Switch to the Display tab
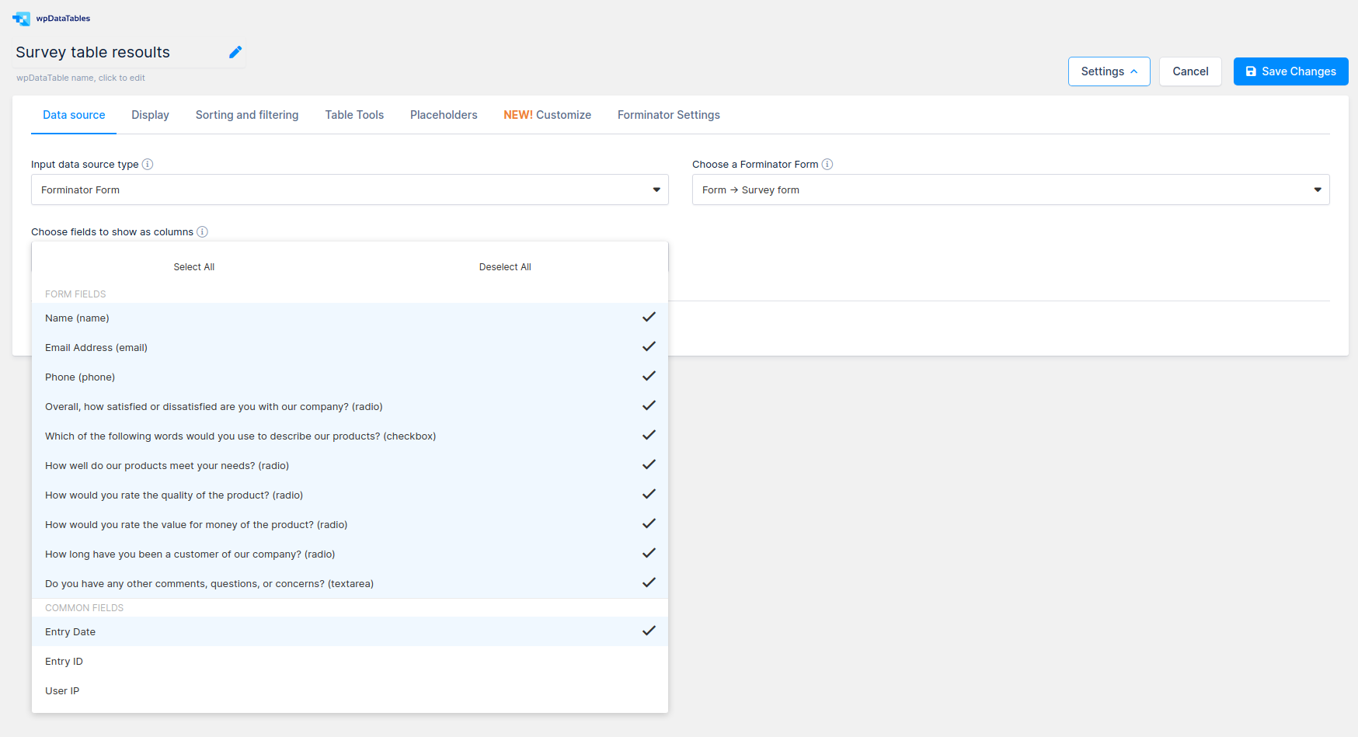Image resolution: width=1358 pixels, height=737 pixels. point(150,114)
